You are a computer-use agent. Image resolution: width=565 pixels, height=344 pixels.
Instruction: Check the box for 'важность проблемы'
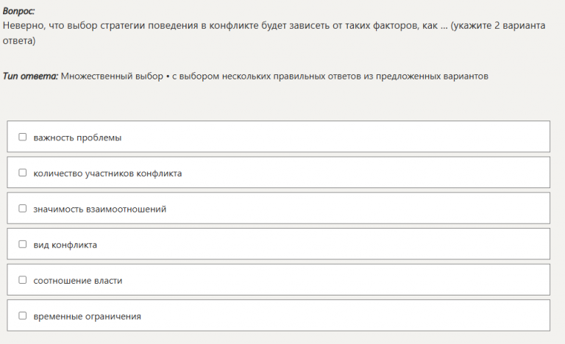pos(22,137)
